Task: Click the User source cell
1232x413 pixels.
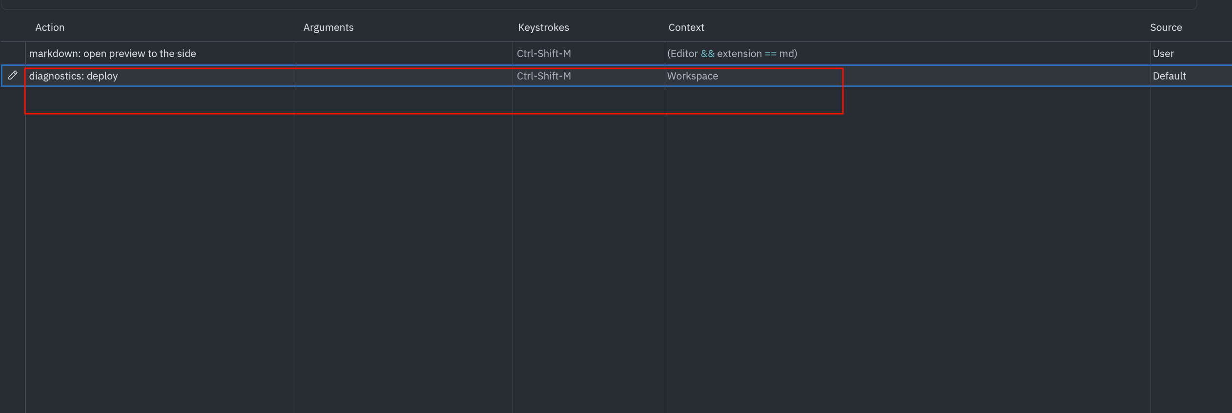Action: (1163, 54)
